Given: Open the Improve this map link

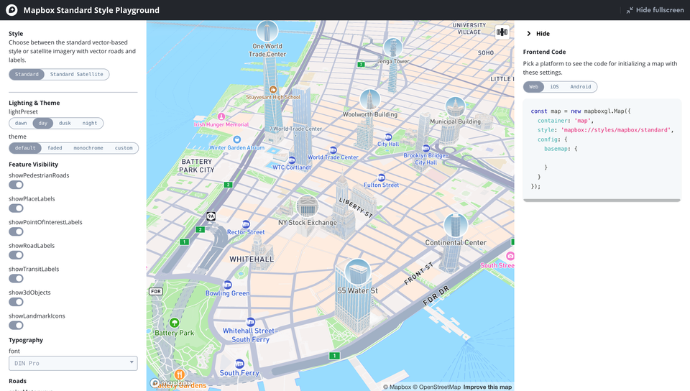Looking at the screenshot, I should [x=487, y=387].
